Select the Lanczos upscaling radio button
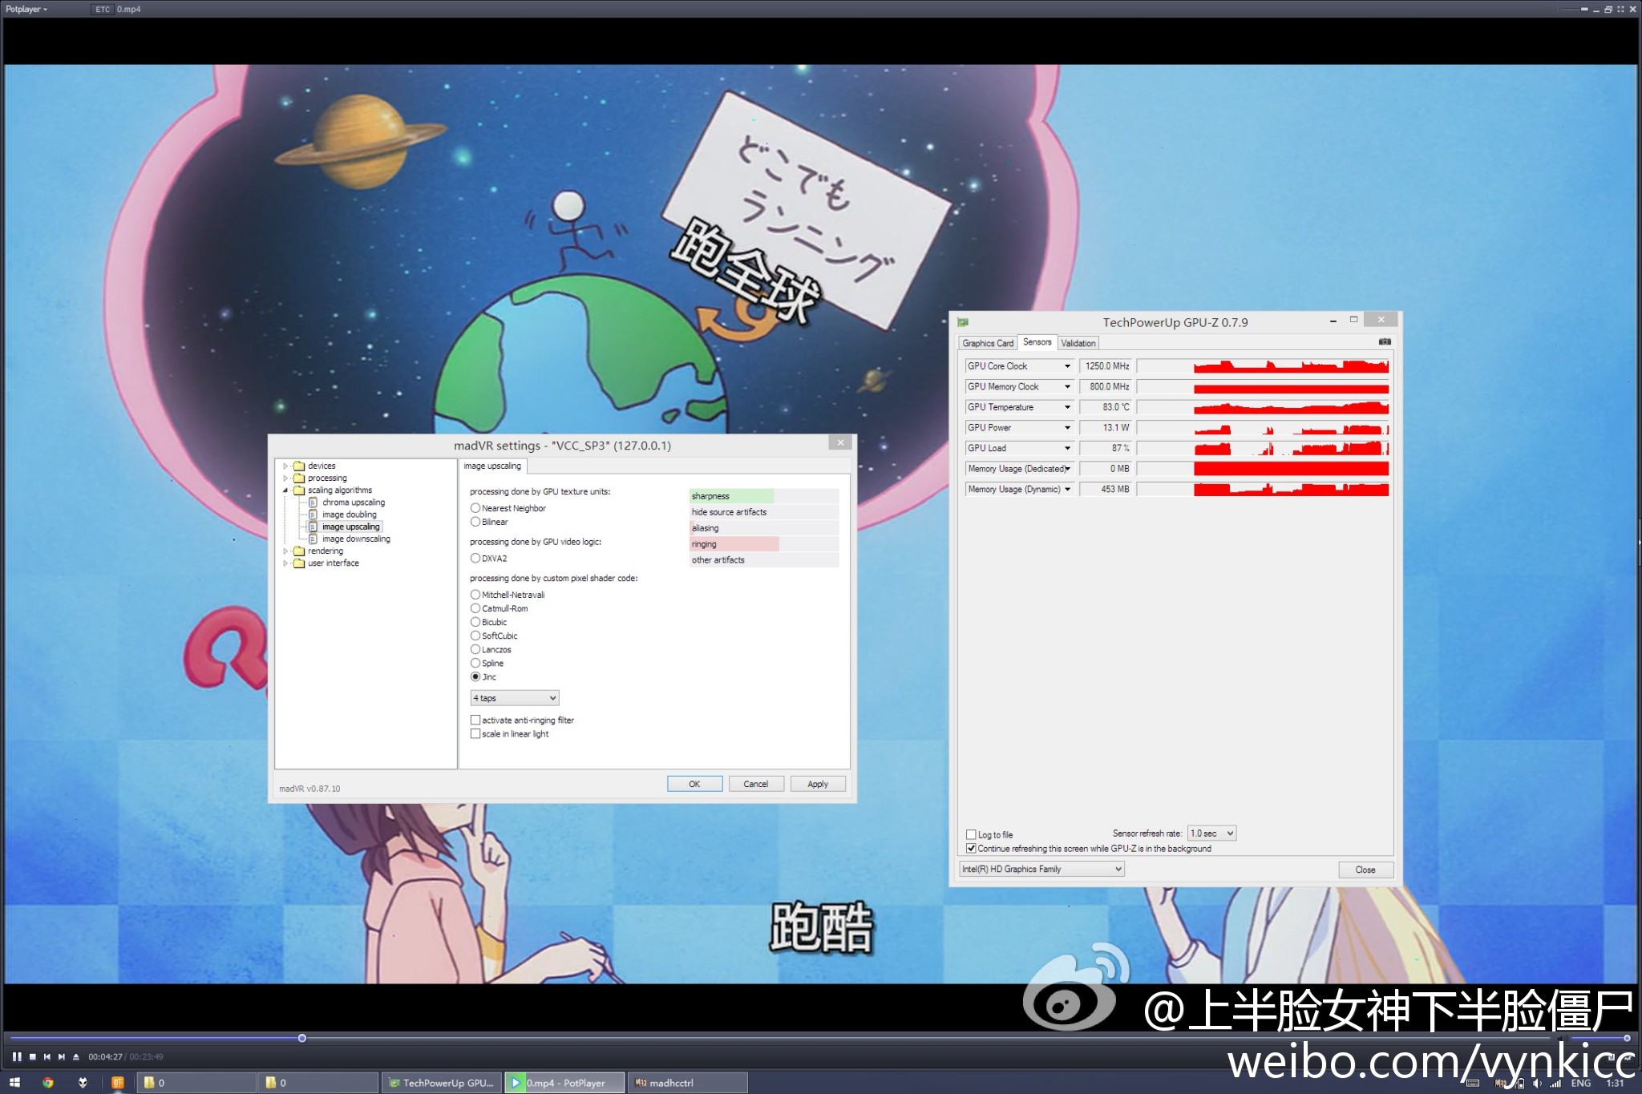The image size is (1642, 1094). 475,650
